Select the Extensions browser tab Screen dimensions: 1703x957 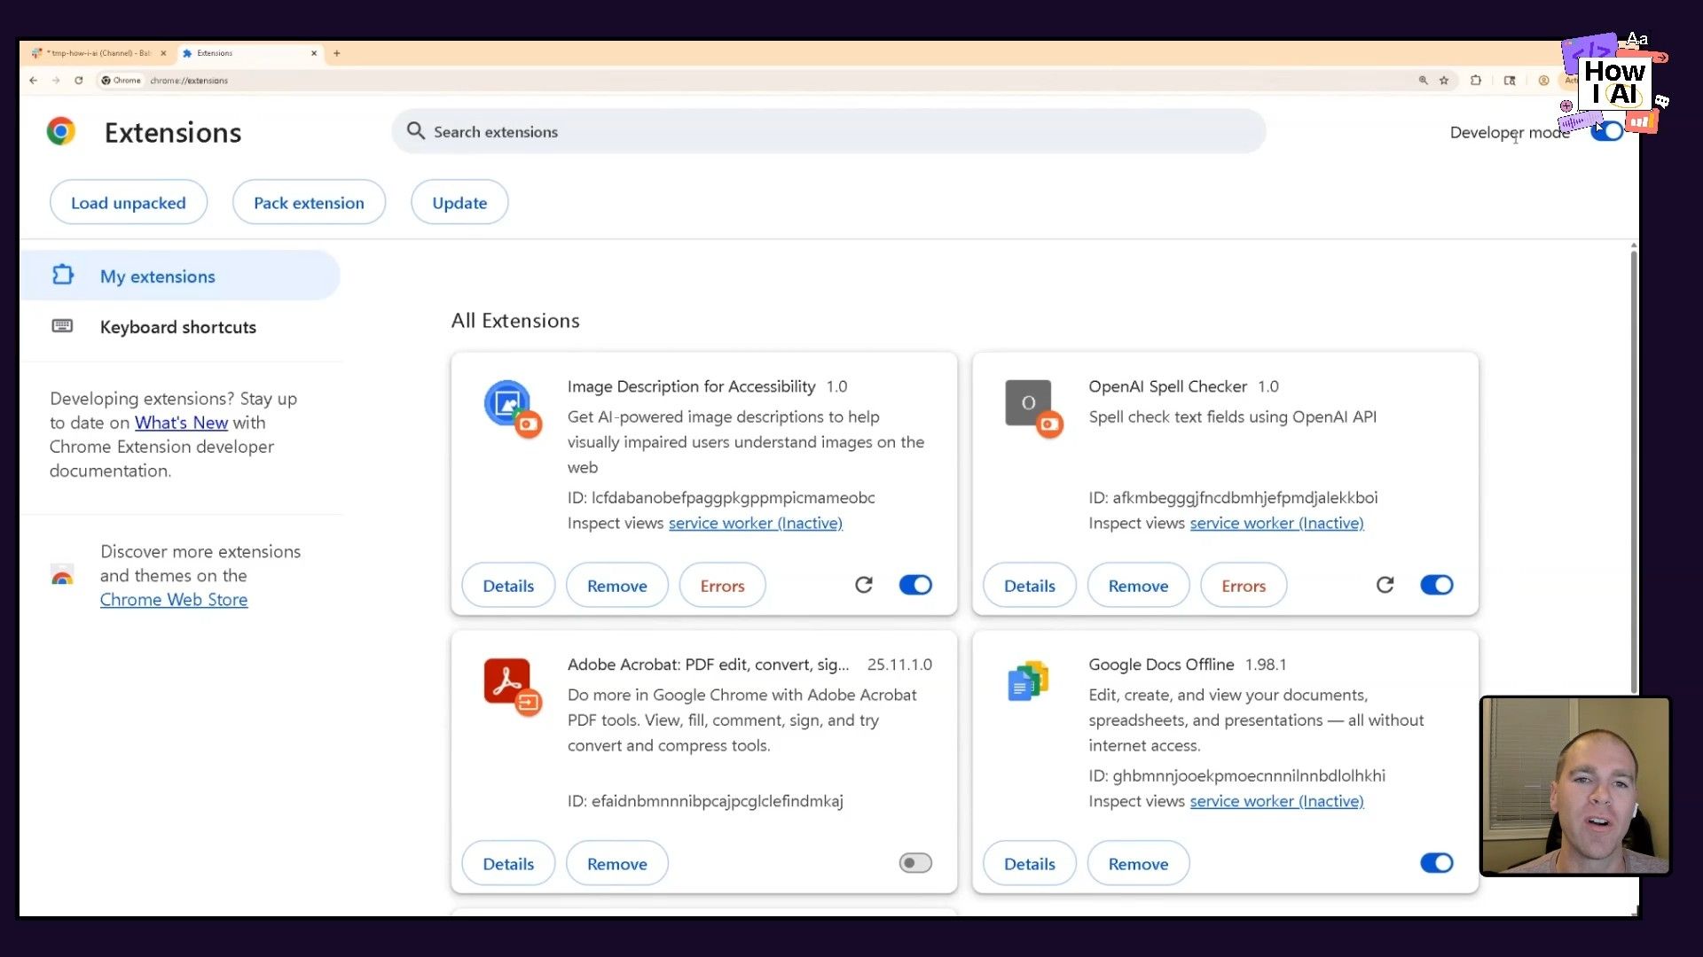(x=250, y=53)
